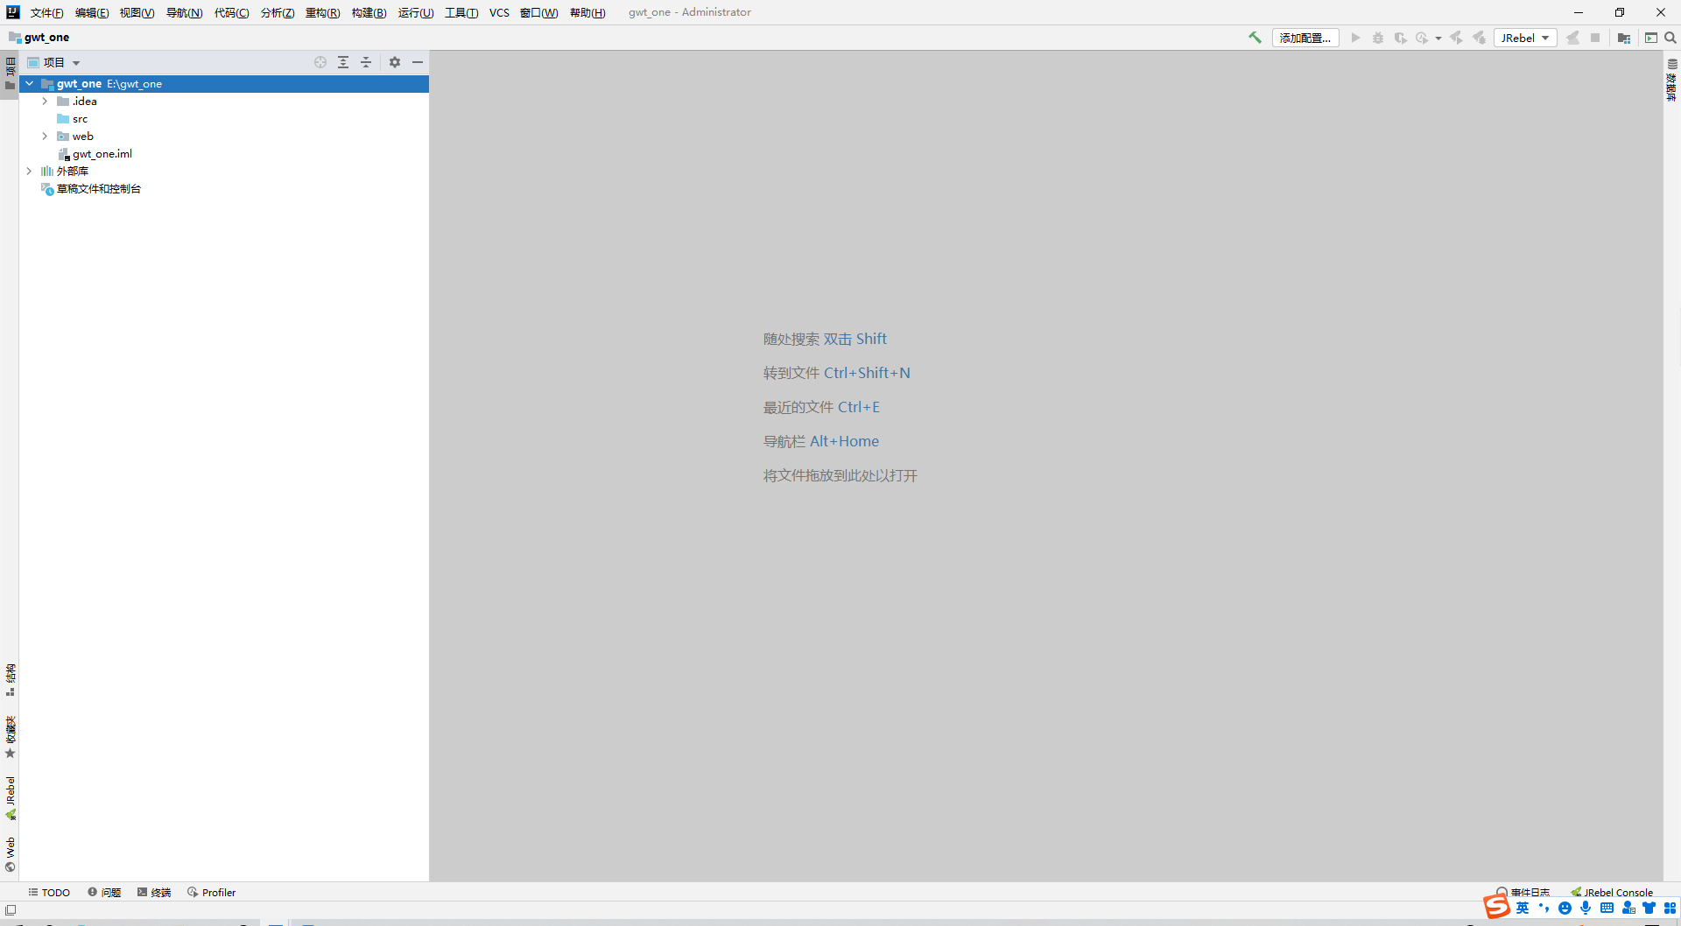Click the 添加配置 (Add Configuration) button
The width and height of the screenshot is (1681, 926).
[1305, 38]
